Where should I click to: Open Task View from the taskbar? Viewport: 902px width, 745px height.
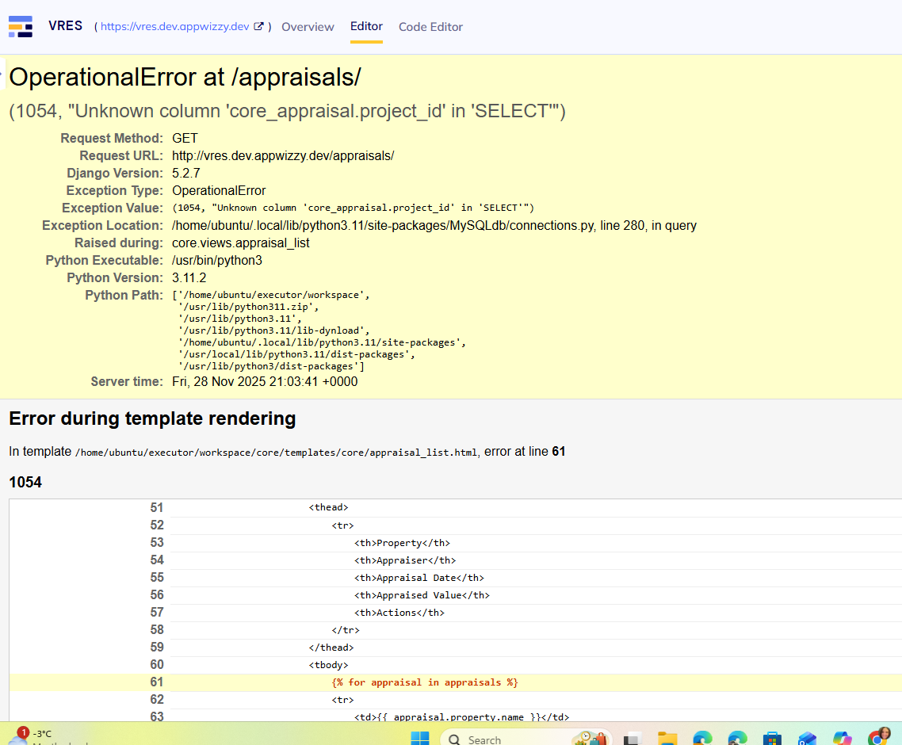click(632, 738)
